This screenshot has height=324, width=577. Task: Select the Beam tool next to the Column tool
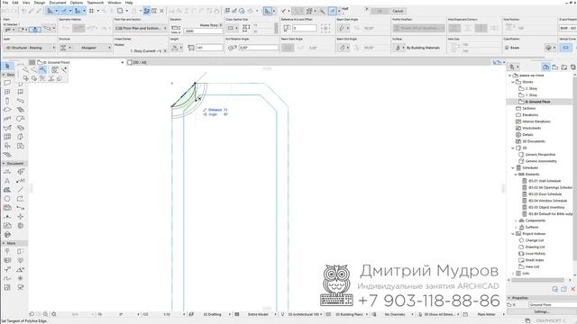click(x=21, y=101)
